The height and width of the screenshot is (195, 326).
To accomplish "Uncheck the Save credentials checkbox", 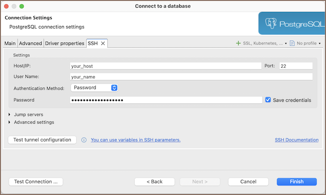I will (x=268, y=100).
